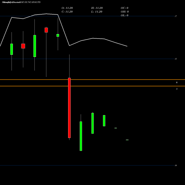Click the 'OL: 0' value
Viewport: 185px width, 185px height.
125,16
